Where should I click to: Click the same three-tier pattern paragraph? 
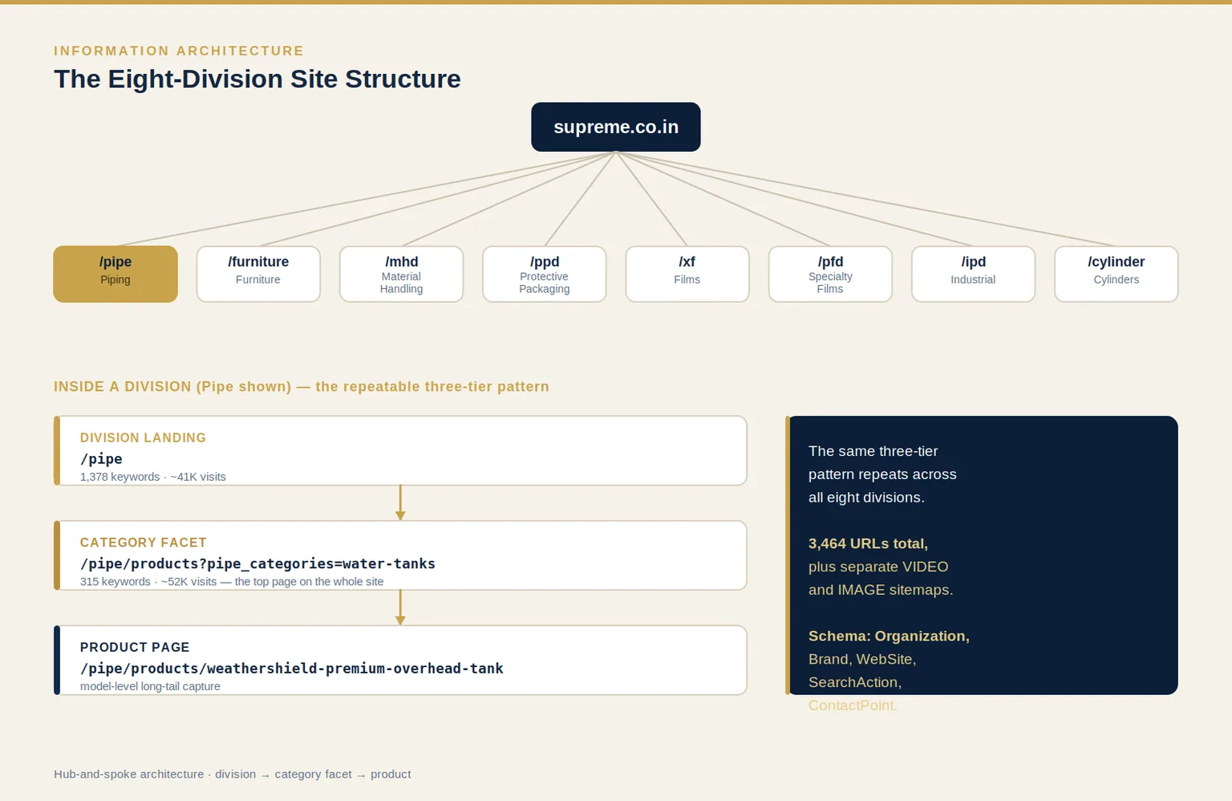point(882,474)
